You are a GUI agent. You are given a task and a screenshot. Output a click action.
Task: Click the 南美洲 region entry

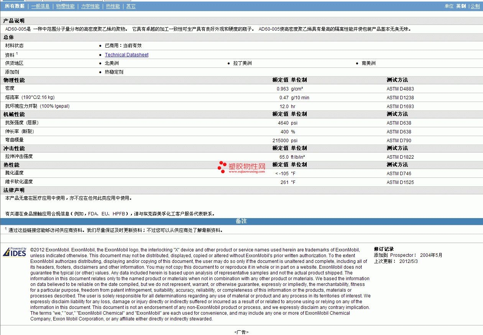[368, 63]
